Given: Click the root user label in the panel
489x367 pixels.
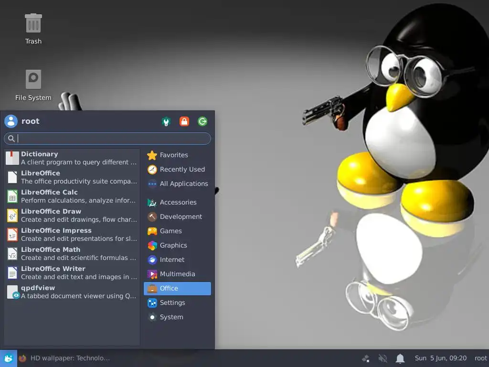Looking at the screenshot, I should point(480,358).
